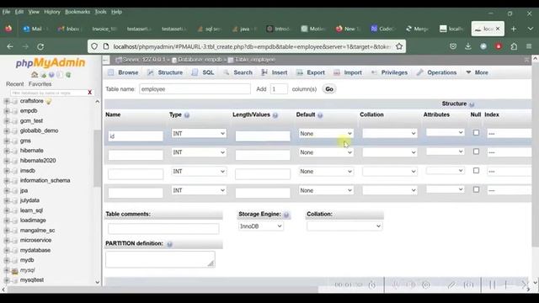Click Length/Values field for id row

[x=263, y=136]
